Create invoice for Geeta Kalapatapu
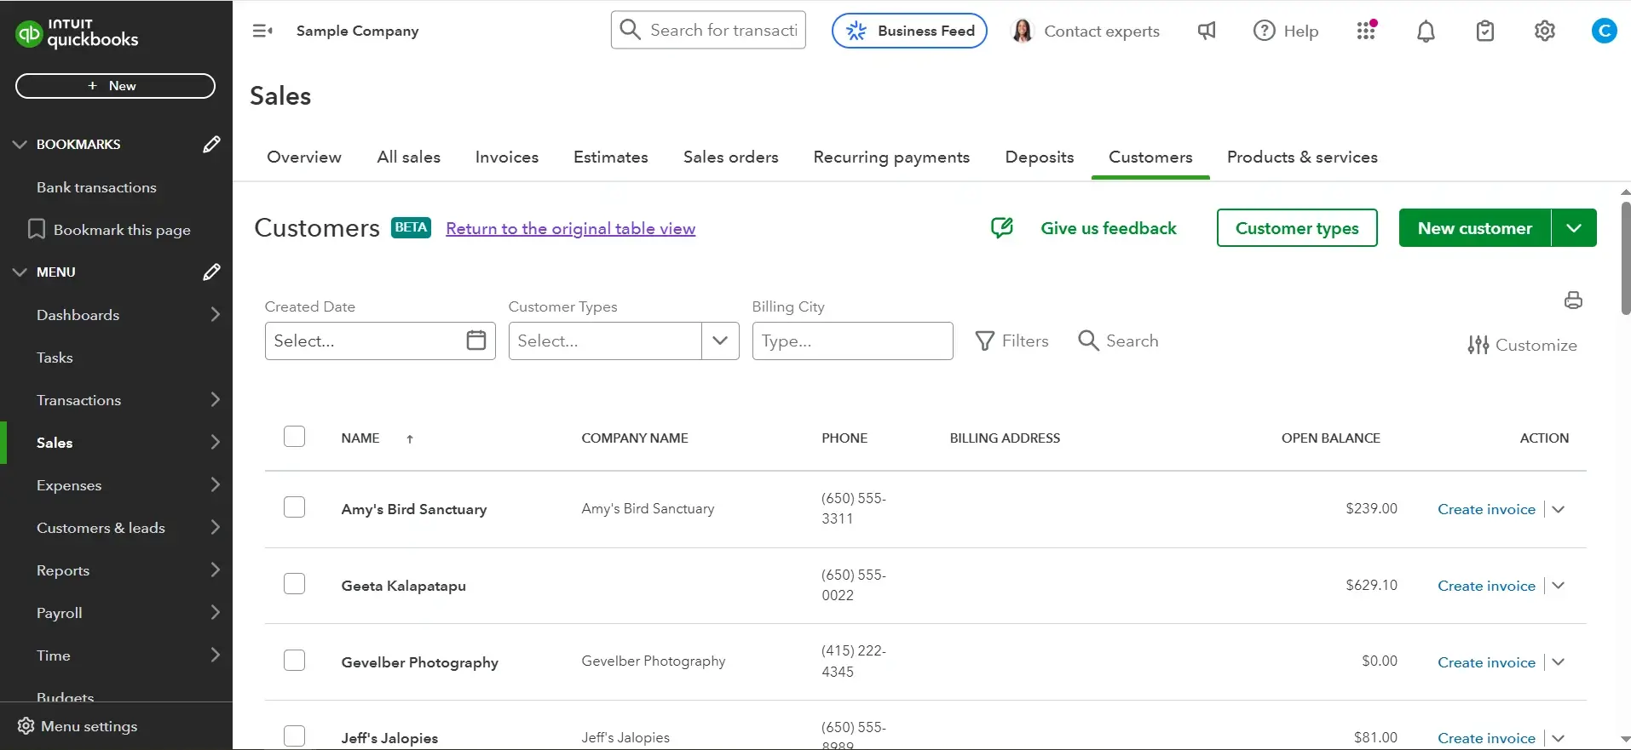 [x=1486, y=586]
